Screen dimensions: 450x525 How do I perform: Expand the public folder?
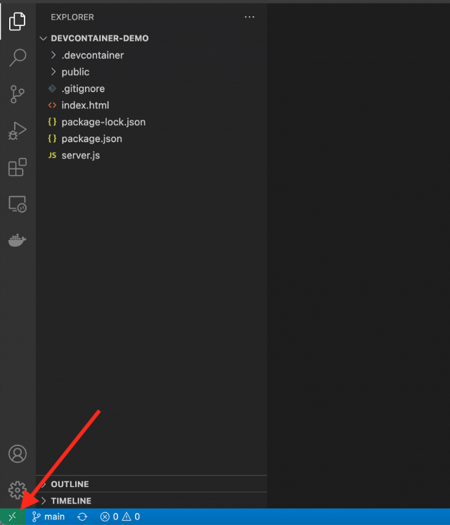tap(75, 72)
